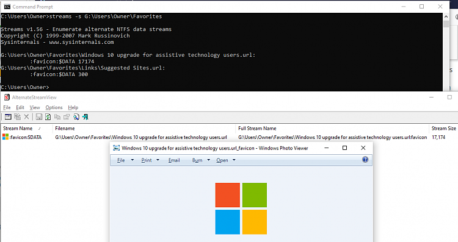
Task: Click the copy selected items toolbar icon
Action: [x=57, y=117]
